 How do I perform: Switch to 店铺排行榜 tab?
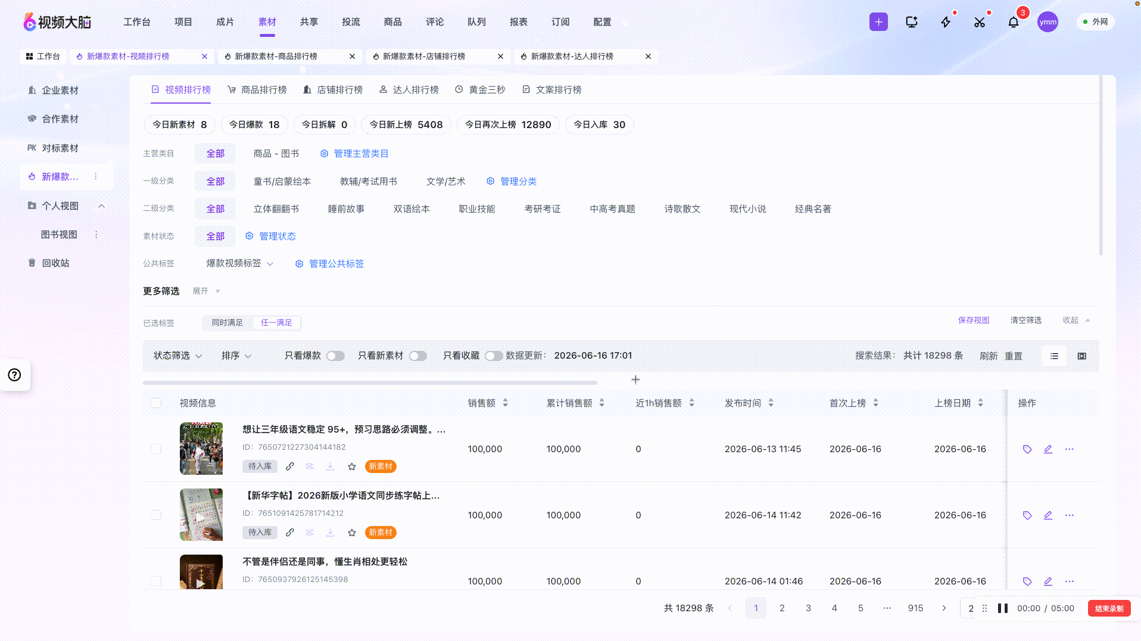pyautogui.click(x=333, y=90)
